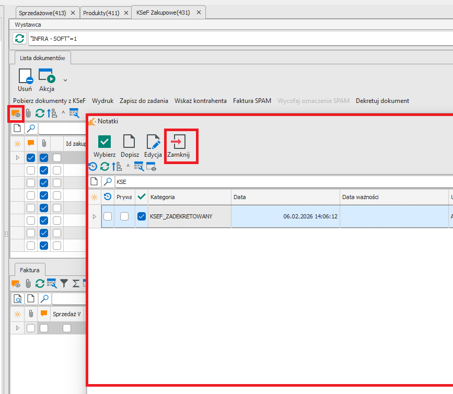The height and width of the screenshot is (394, 453).
Task: Click Dekretuj dokument
Action: tap(382, 101)
